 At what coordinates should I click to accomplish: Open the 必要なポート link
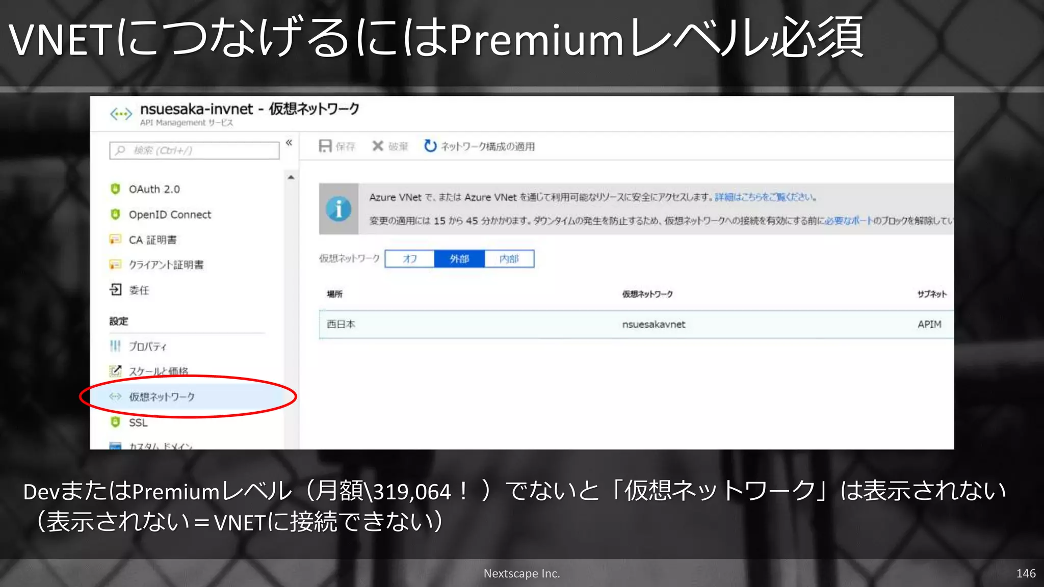click(849, 221)
